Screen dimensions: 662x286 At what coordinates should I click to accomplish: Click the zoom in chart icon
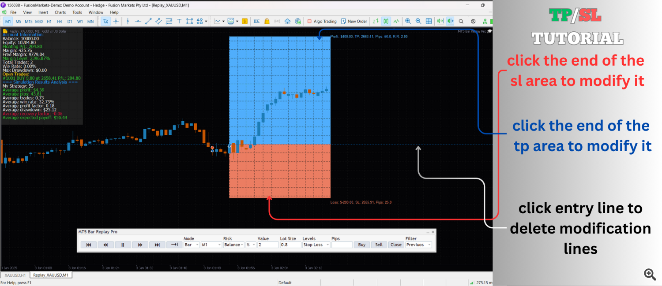coord(408,21)
